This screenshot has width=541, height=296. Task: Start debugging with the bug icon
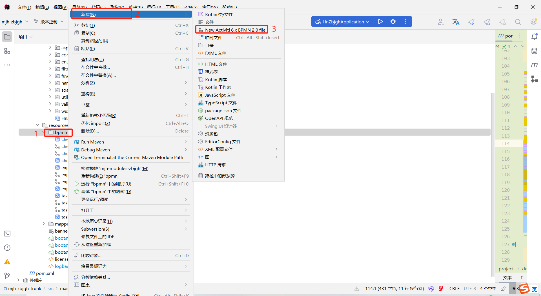tap(393, 21)
